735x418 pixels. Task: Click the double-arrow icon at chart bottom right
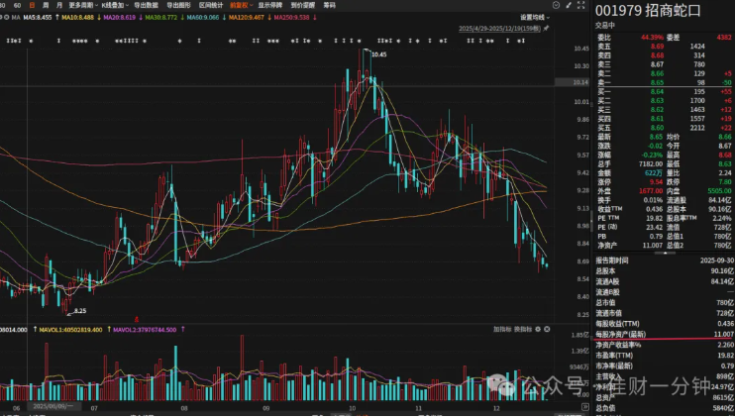585,407
